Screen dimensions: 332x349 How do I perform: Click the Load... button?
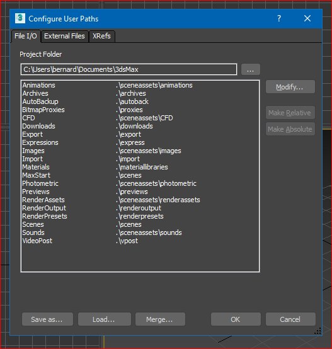click(105, 319)
